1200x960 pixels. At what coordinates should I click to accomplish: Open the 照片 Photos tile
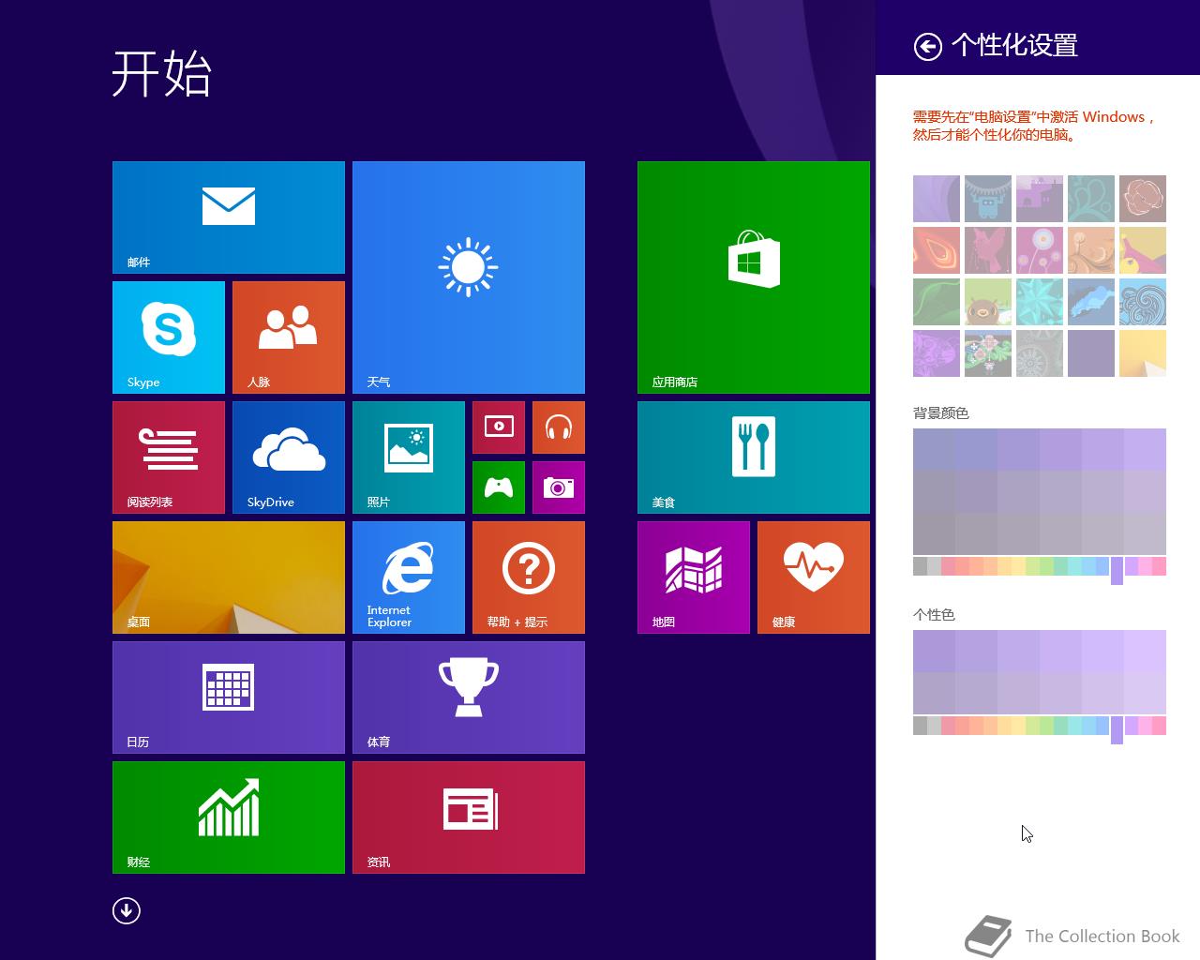pos(409,457)
